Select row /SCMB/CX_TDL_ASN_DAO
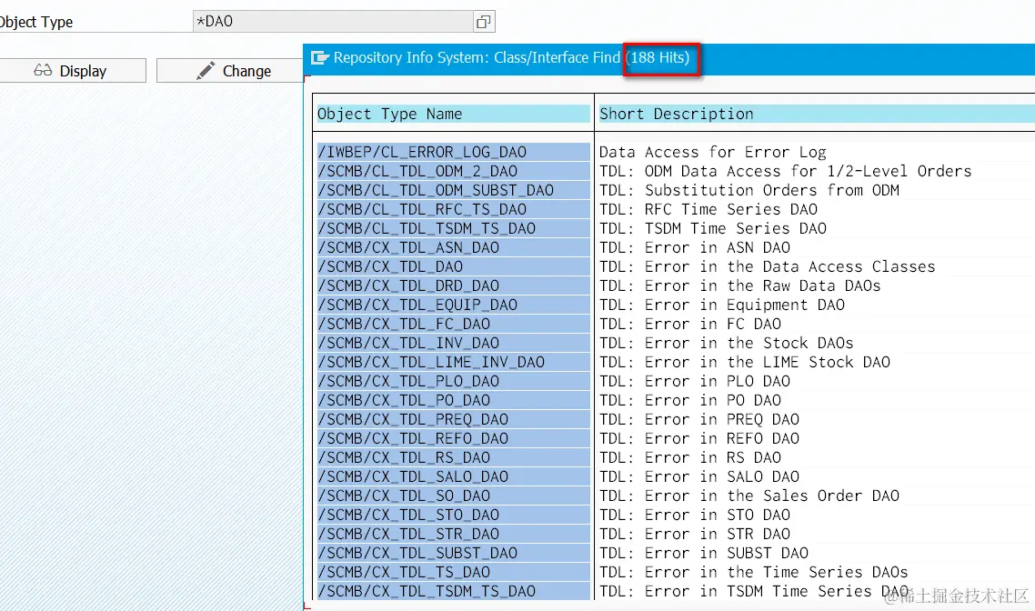The height and width of the screenshot is (611, 1035). click(454, 248)
